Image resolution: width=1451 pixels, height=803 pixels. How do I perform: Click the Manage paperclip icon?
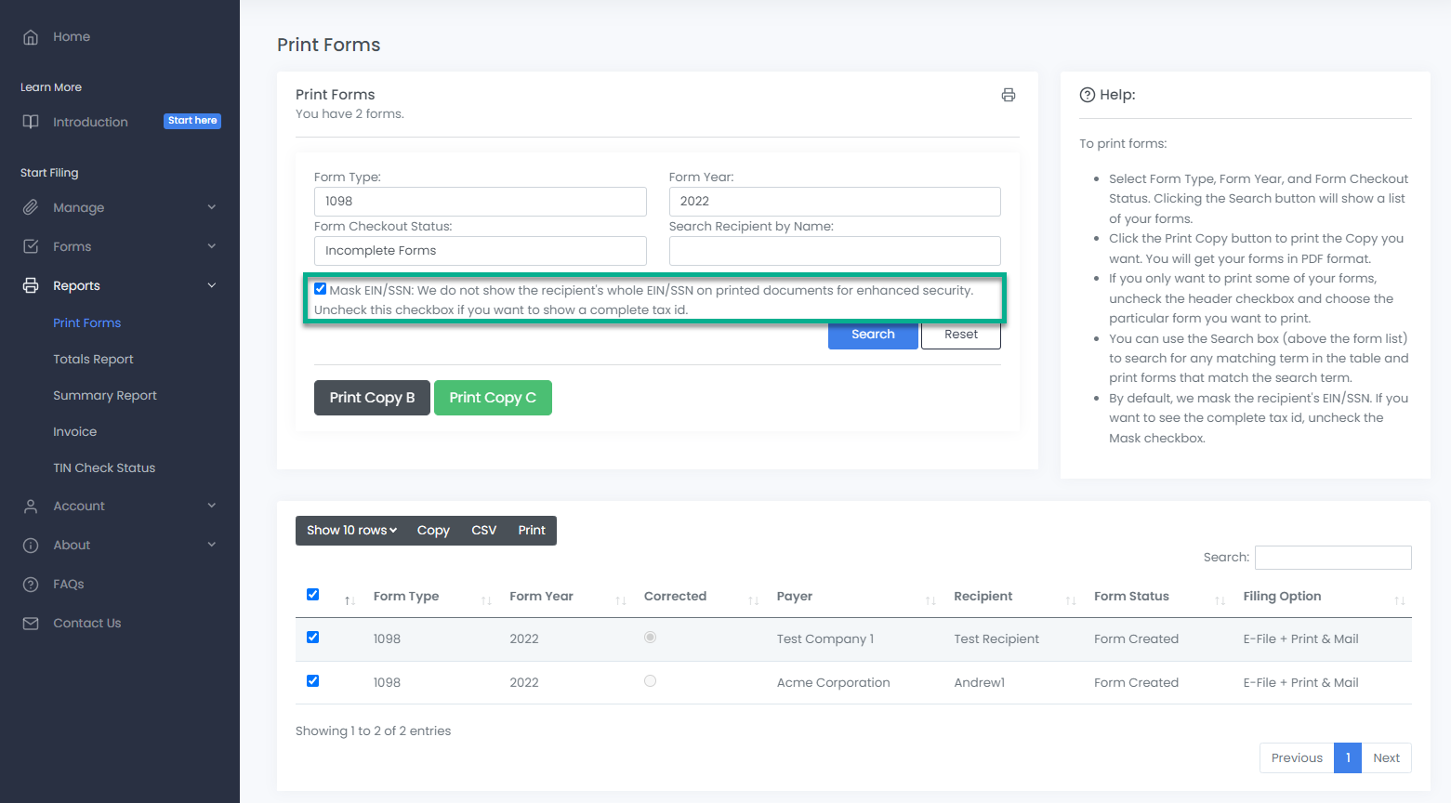point(31,207)
